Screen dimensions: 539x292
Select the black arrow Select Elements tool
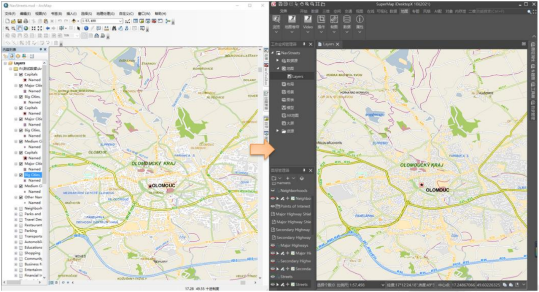pyautogui.click(x=78, y=28)
